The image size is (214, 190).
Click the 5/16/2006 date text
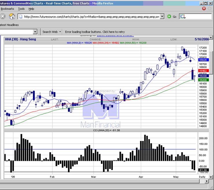click(x=202, y=39)
